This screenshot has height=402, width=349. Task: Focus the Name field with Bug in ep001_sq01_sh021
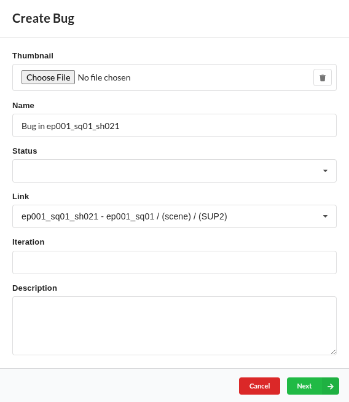[x=174, y=125]
